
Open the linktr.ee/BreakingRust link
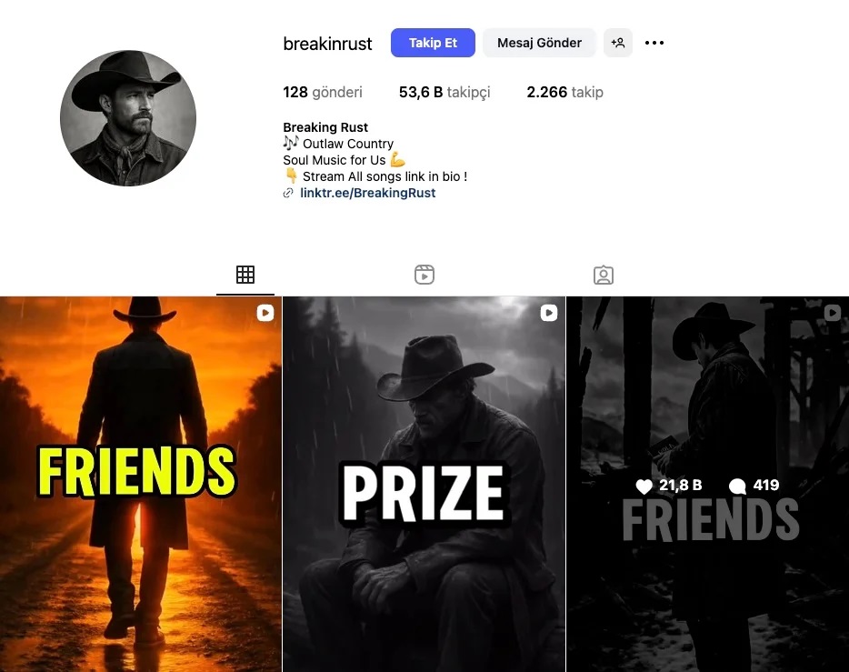pos(367,193)
